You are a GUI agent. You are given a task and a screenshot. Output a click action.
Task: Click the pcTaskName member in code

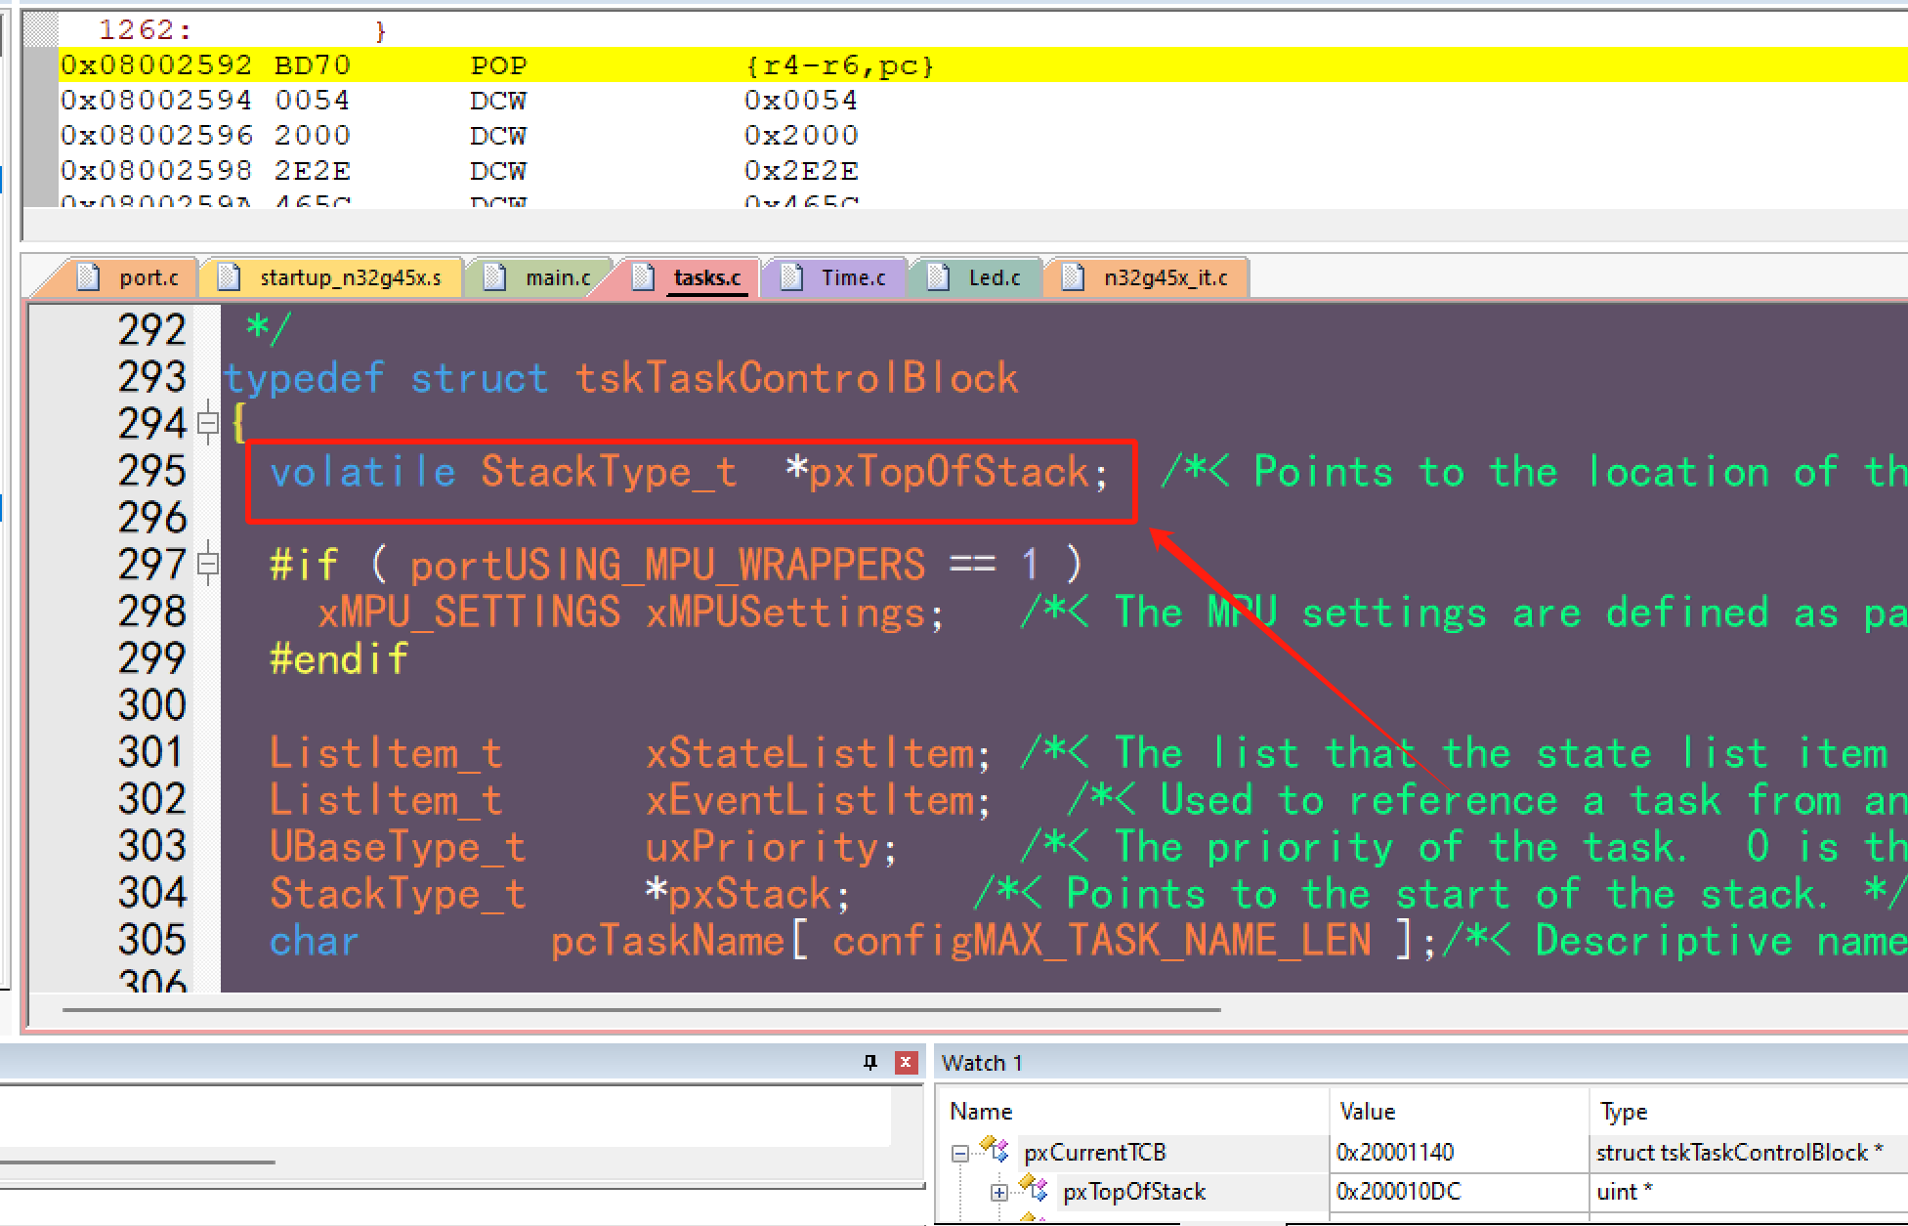point(668,941)
